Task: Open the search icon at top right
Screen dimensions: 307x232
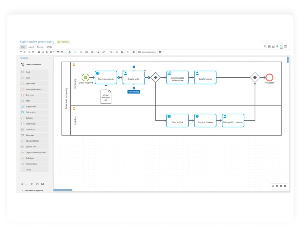Action: [265, 47]
